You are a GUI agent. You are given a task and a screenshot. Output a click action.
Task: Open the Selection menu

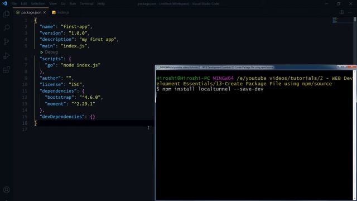click(38, 4)
